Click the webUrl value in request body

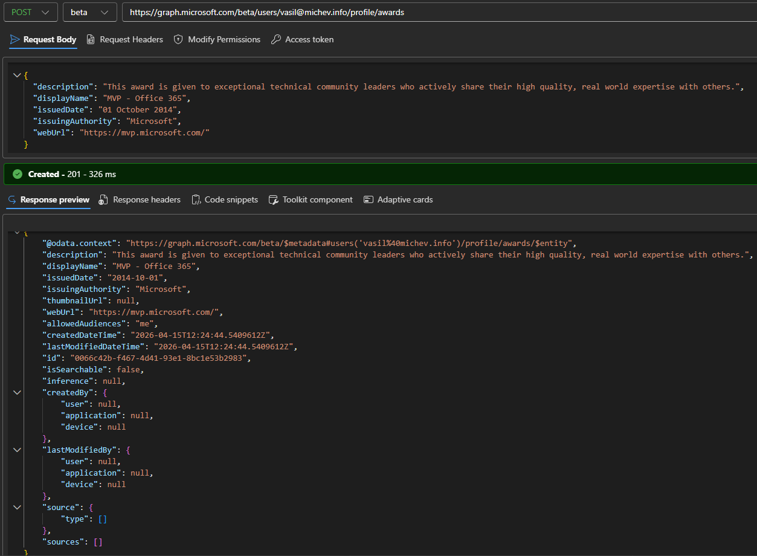coord(144,133)
